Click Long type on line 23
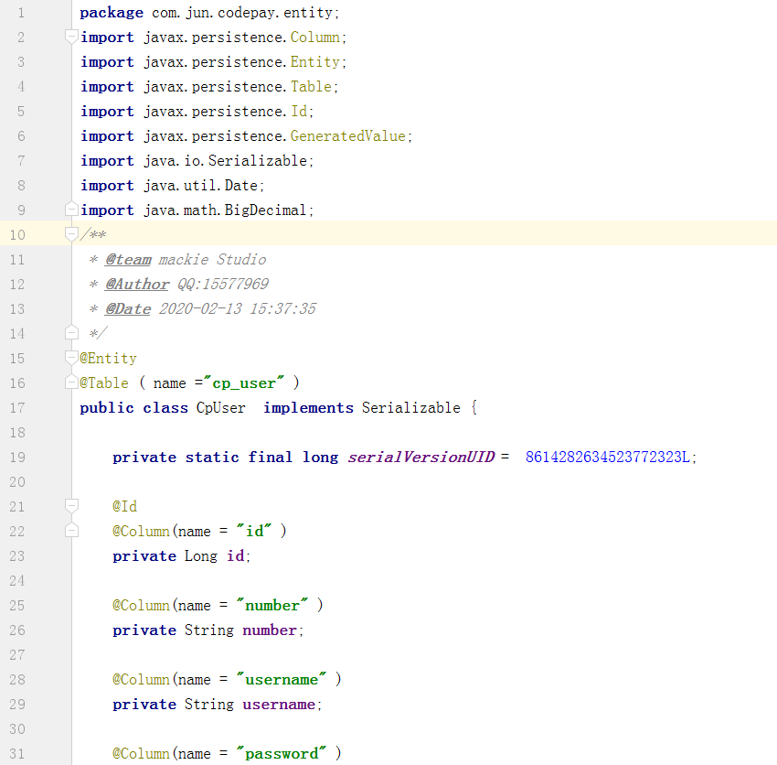 click(x=201, y=555)
